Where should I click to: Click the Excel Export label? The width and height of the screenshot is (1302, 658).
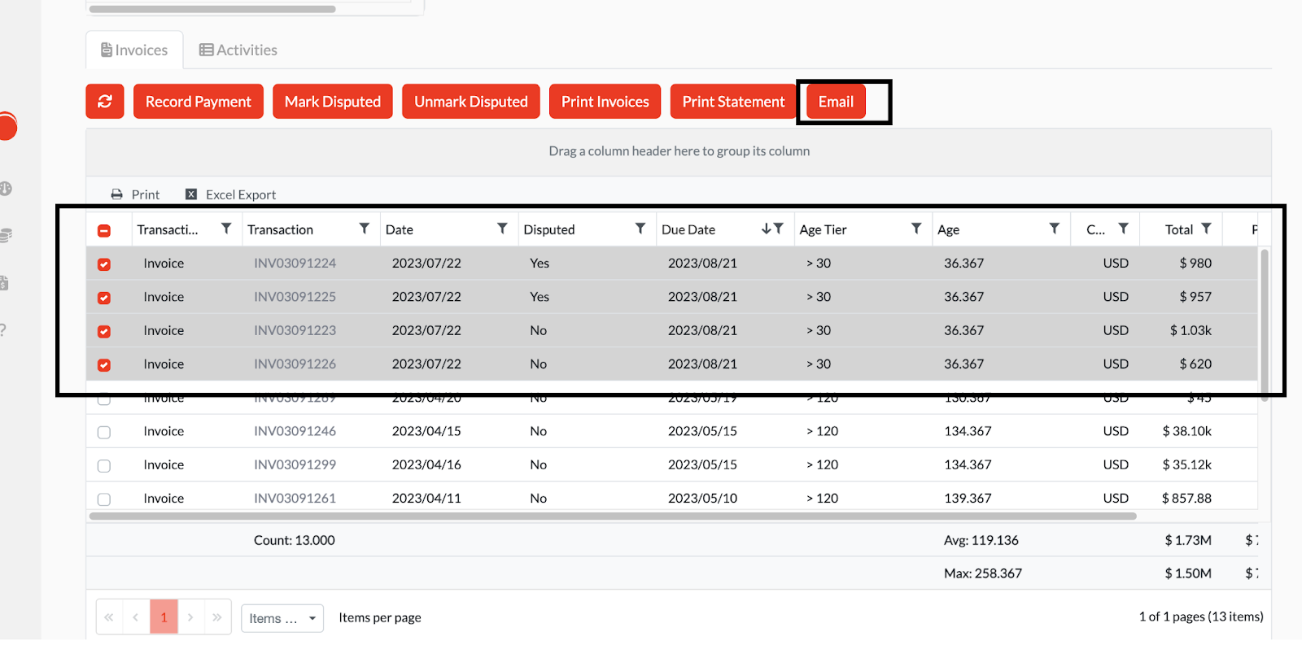point(241,194)
